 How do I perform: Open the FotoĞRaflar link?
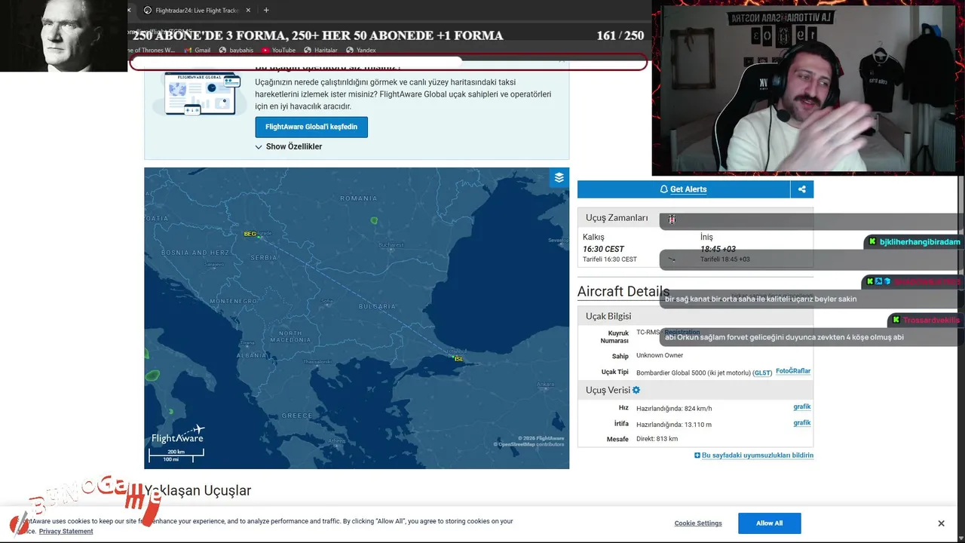click(x=793, y=371)
